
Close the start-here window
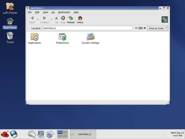(168, 8)
